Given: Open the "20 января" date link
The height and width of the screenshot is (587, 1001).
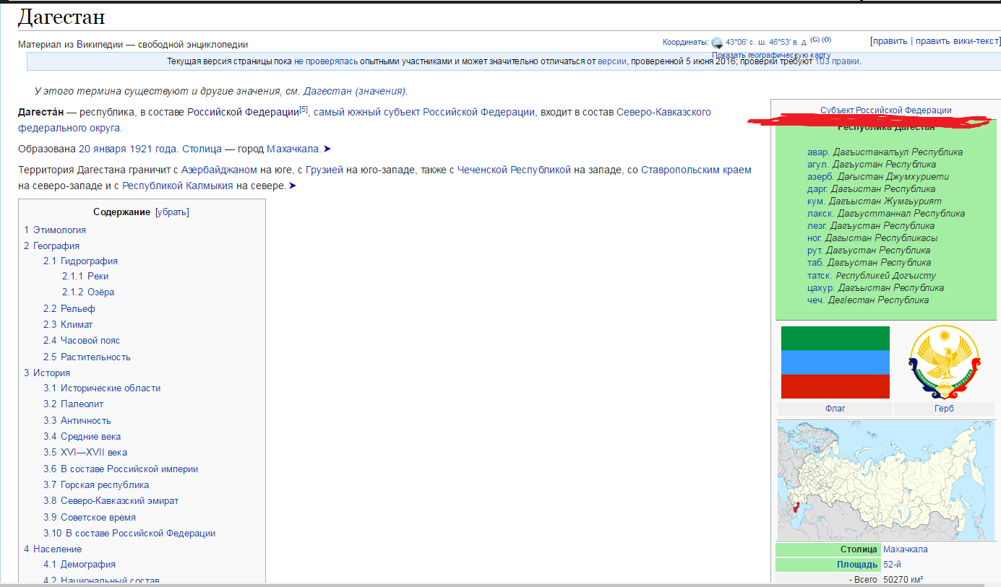Looking at the screenshot, I should point(102,149).
